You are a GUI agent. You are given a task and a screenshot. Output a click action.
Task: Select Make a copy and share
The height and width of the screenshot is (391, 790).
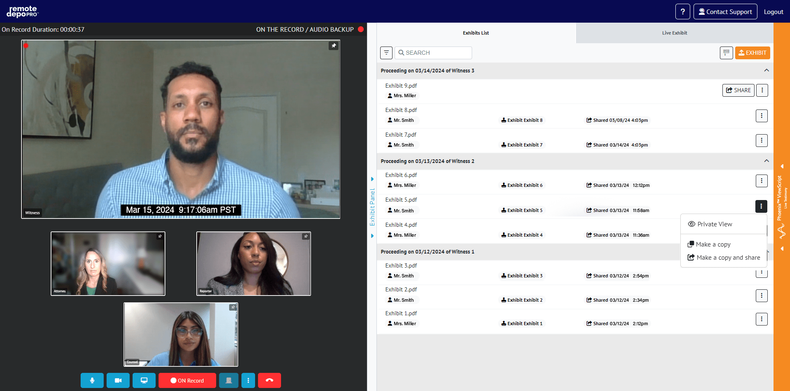(x=724, y=258)
